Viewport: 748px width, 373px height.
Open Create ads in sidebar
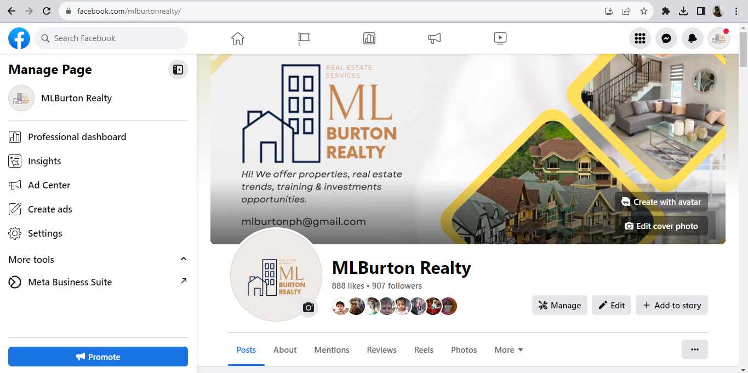tap(98, 209)
